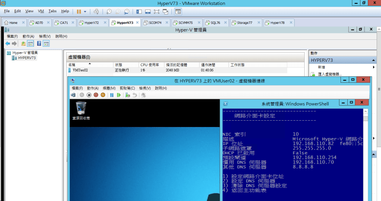Select the VMUser02 virtual machine row
This screenshot has width=381, height=201.
point(80,70)
